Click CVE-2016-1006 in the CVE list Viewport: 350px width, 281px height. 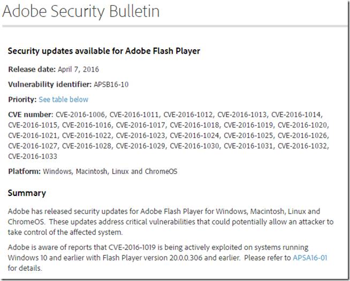coord(80,115)
